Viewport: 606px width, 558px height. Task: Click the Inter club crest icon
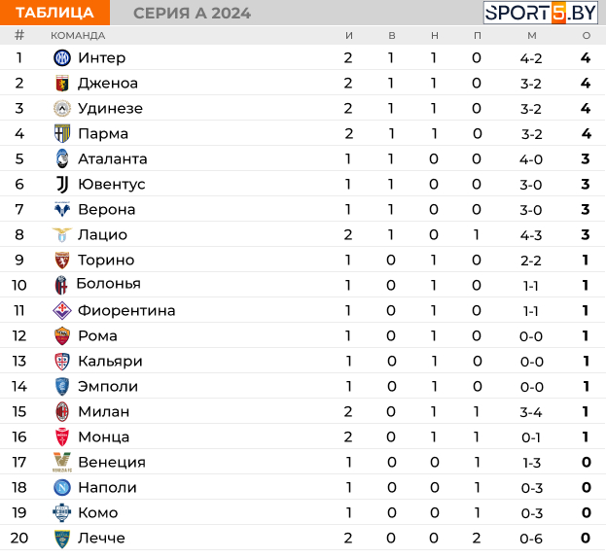tap(62, 58)
